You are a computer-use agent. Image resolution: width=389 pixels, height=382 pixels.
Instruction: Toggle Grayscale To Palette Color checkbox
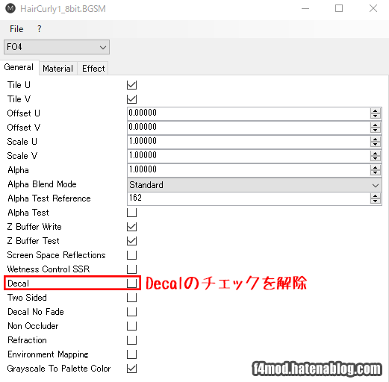pyautogui.click(x=131, y=369)
